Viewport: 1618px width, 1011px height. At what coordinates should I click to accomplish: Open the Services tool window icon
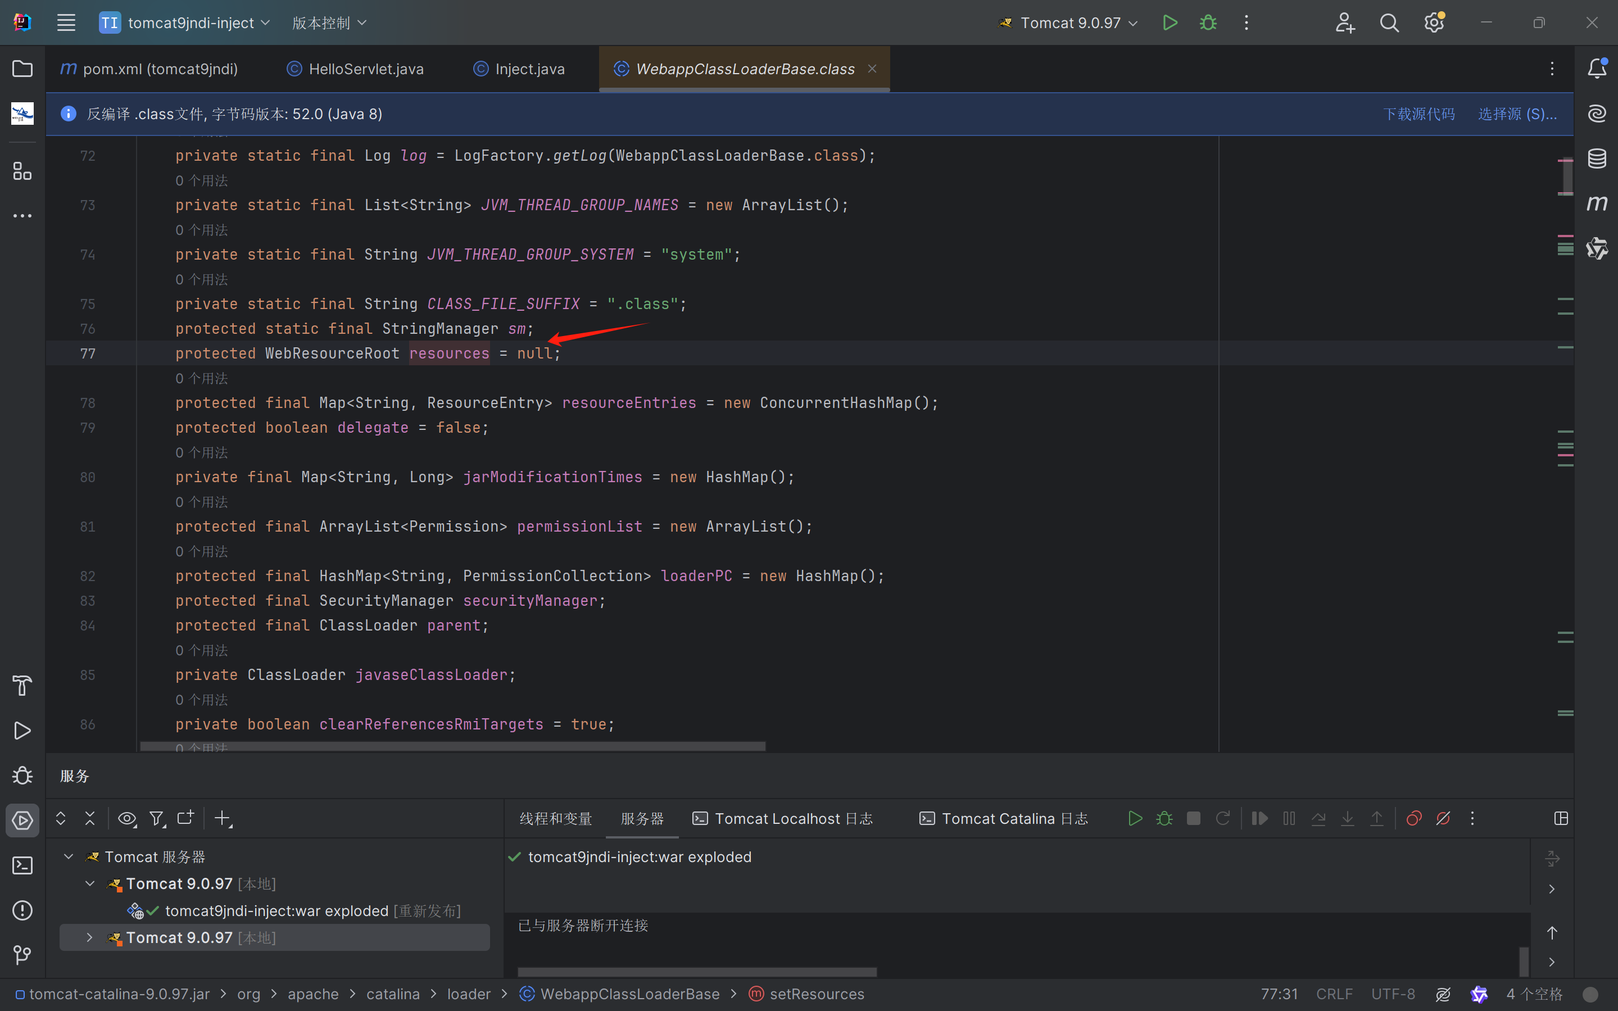click(x=22, y=820)
